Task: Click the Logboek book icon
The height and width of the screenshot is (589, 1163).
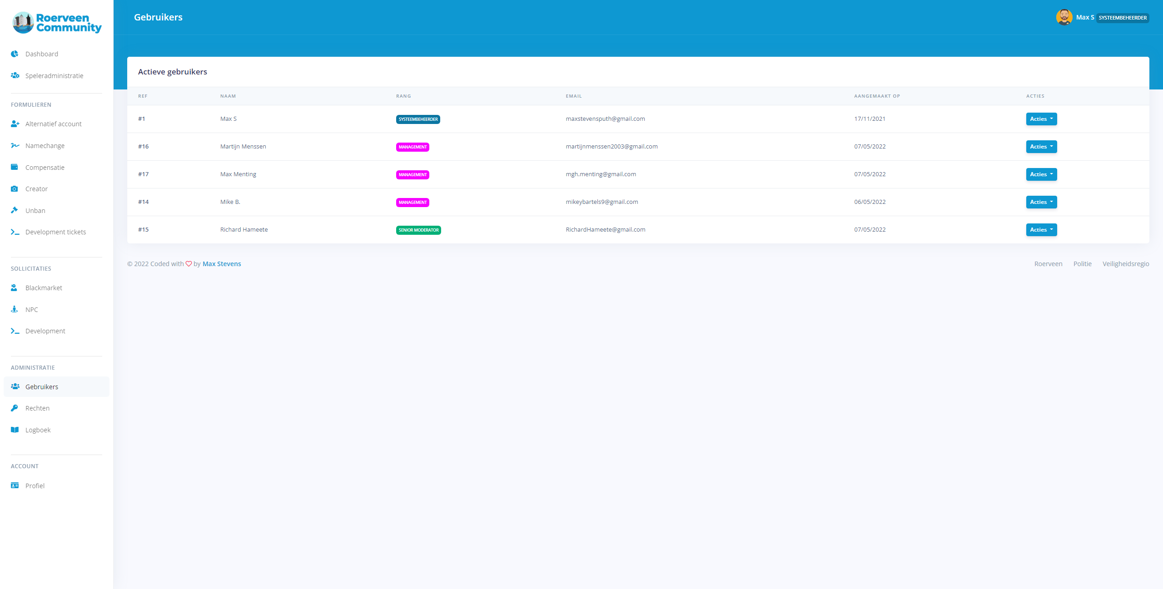Action: pyautogui.click(x=15, y=430)
